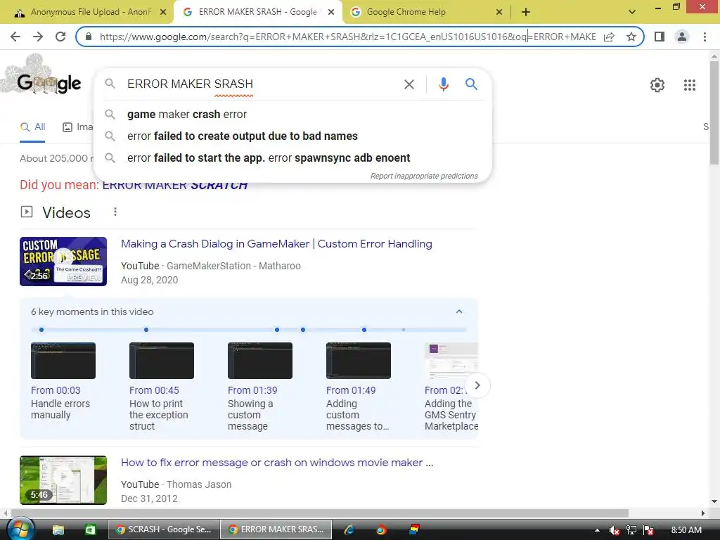Open key moment From 00:45 thumbnail
Viewport: 720px width, 540px height.
click(x=162, y=361)
